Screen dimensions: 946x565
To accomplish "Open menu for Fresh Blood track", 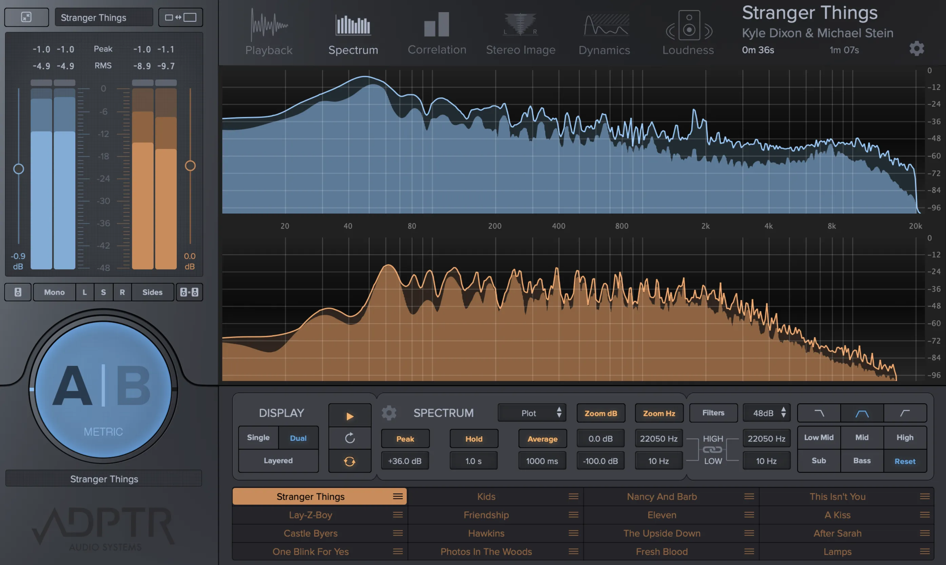I will tap(749, 551).
